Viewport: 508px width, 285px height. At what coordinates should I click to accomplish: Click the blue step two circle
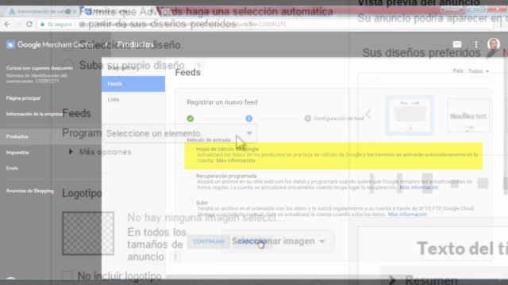248,119
